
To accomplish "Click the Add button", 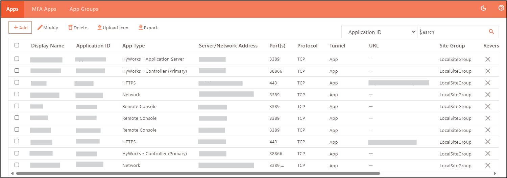I will point(20,28).
